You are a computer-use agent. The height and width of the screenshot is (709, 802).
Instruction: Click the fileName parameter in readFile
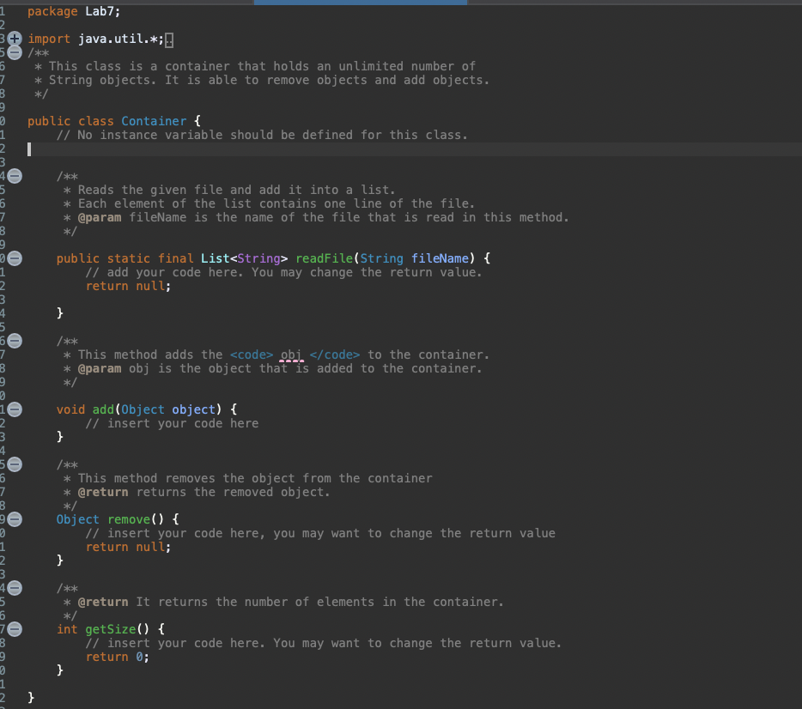click(440, 258)
